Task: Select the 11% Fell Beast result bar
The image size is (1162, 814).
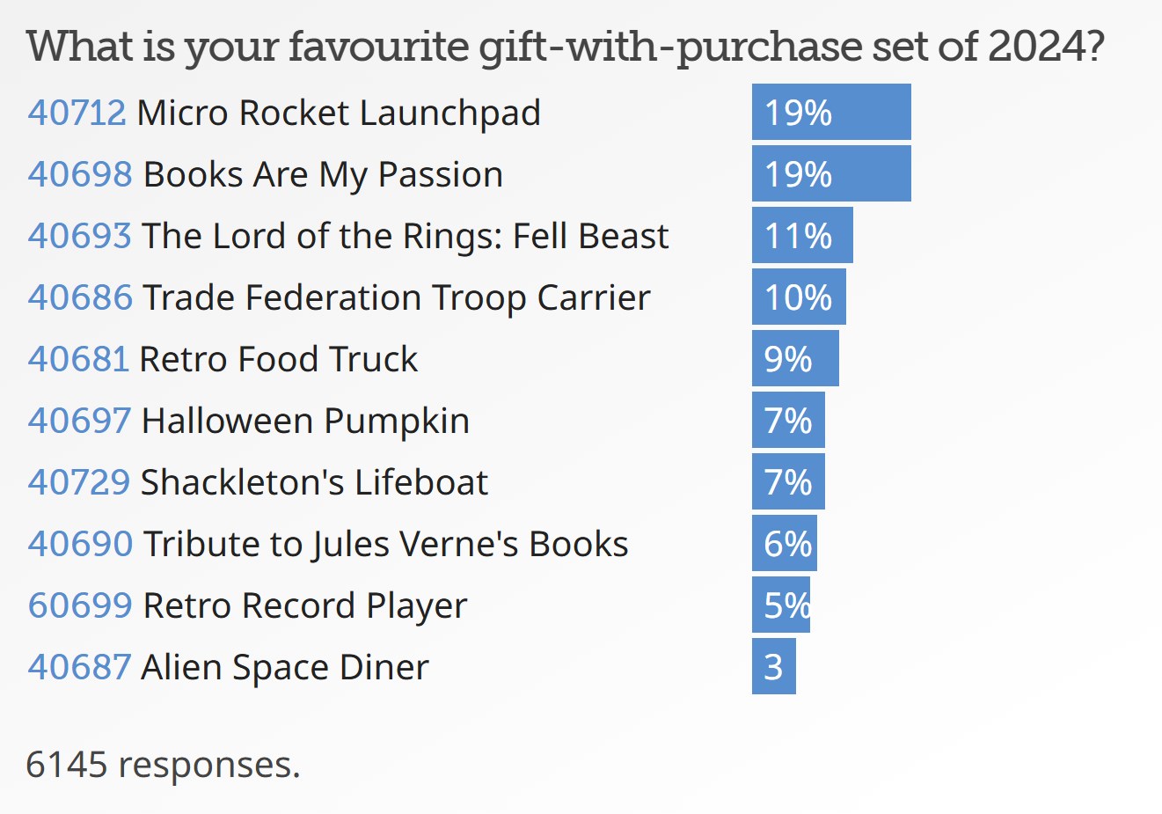Action: (802, 236)
